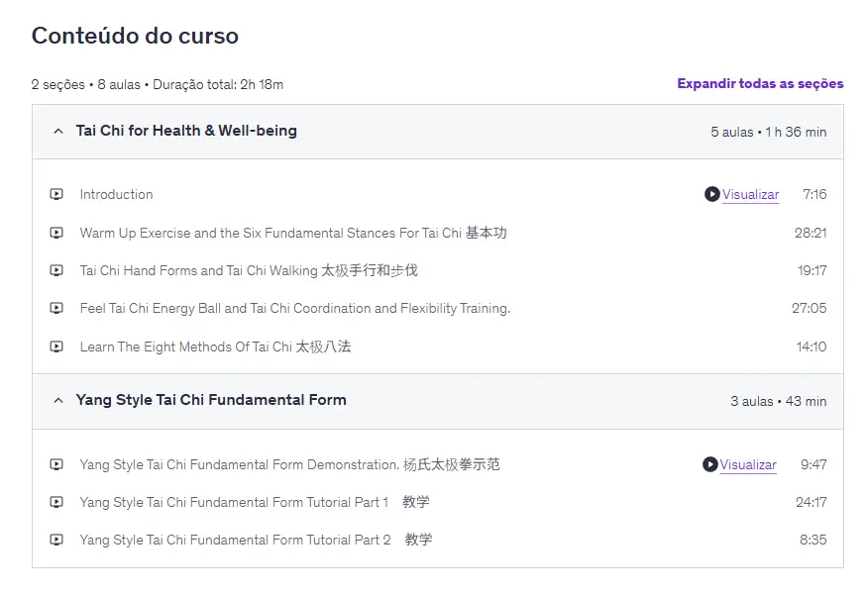Select Feel Tai Chi Energy Ball lecture title
The image size is (866, 595).
click(295, 308)
